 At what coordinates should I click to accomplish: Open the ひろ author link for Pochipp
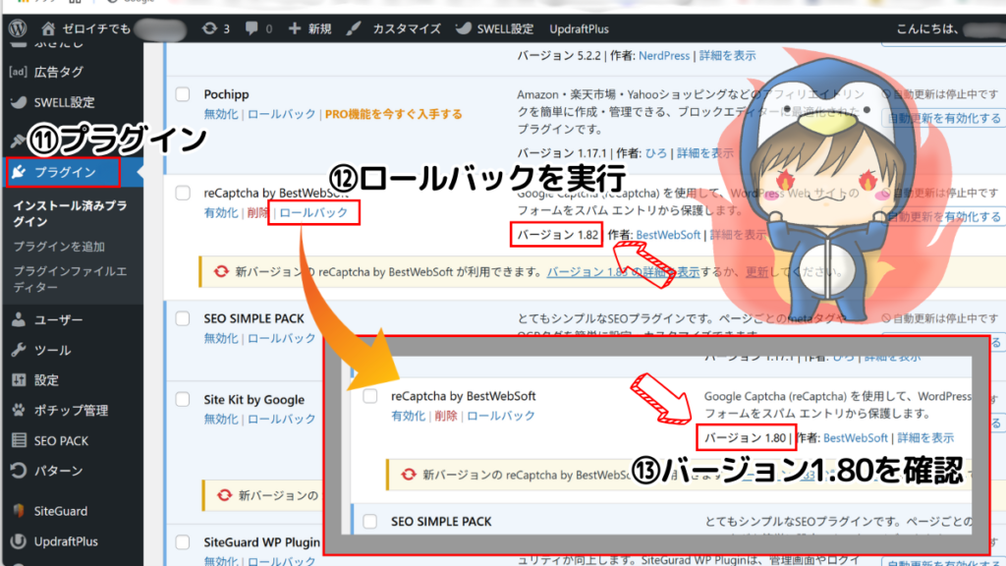pos(655,153)
